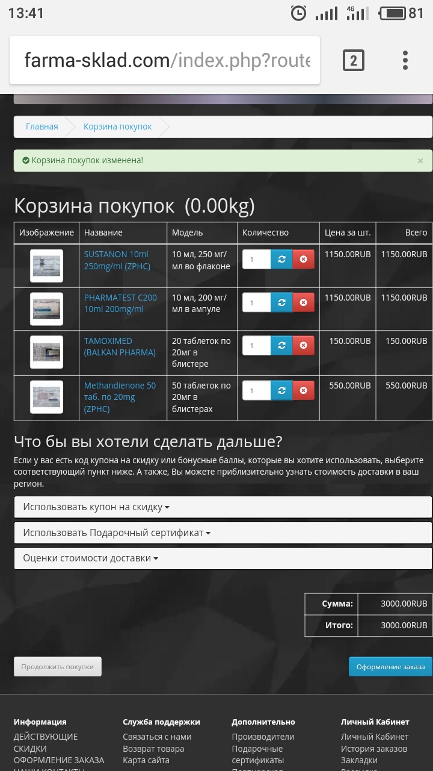Remove Methandienone row with red icon

[x=303, y=390]
